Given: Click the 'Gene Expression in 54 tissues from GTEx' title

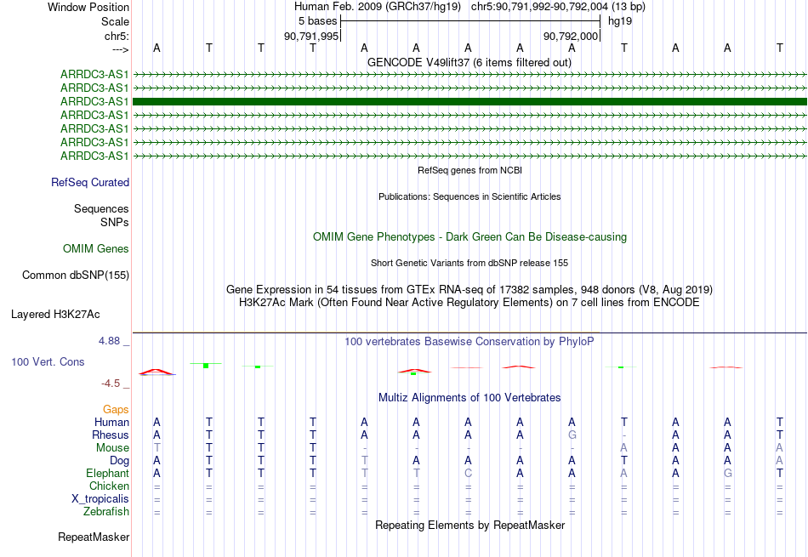Looking at the screenshot, I should [x=469, y=290].
